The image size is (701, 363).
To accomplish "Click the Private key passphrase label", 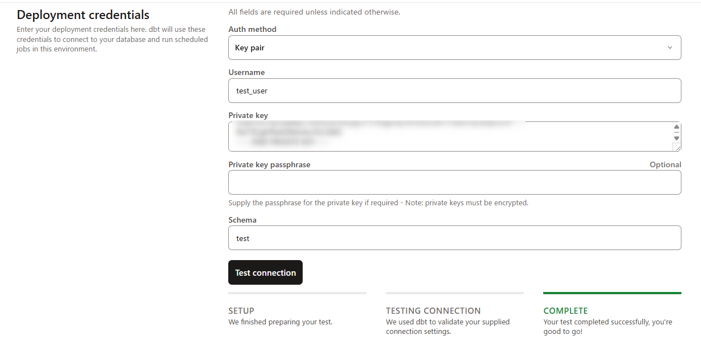I will pyautogui.click(x=269, y=164).
